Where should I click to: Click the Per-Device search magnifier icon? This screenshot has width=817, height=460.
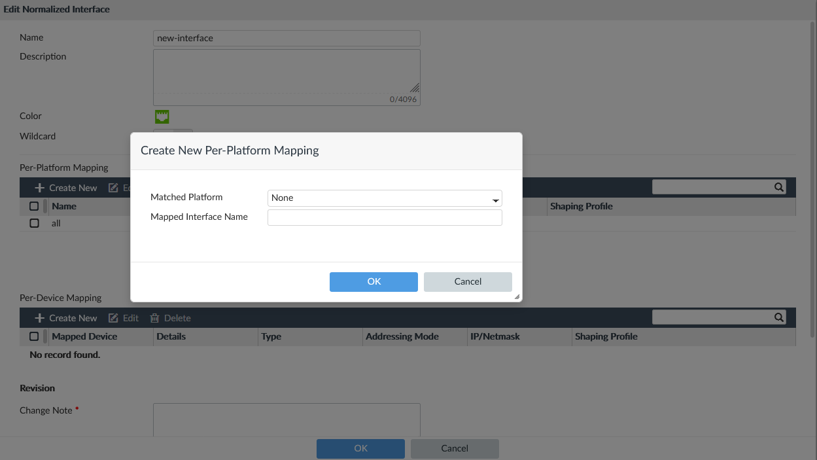point(779,317)
